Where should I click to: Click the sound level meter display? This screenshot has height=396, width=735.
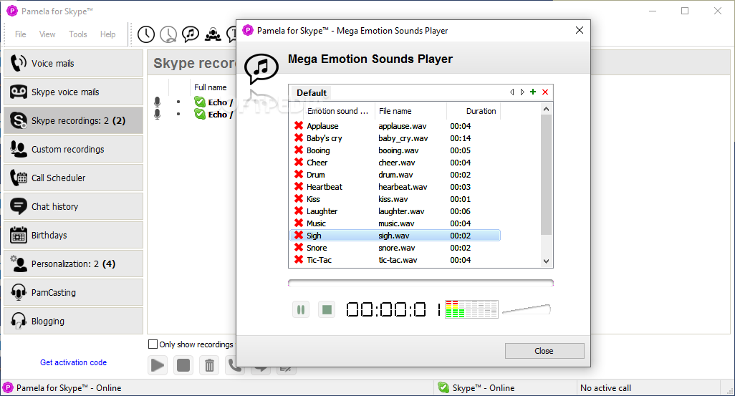[x=471, y=309]
